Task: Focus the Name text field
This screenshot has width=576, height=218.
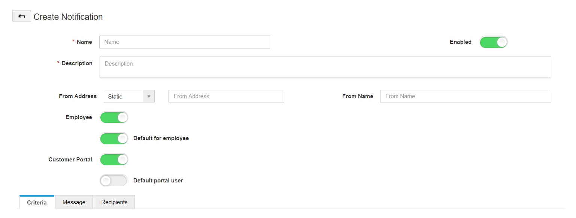Action: pos(184,42)
